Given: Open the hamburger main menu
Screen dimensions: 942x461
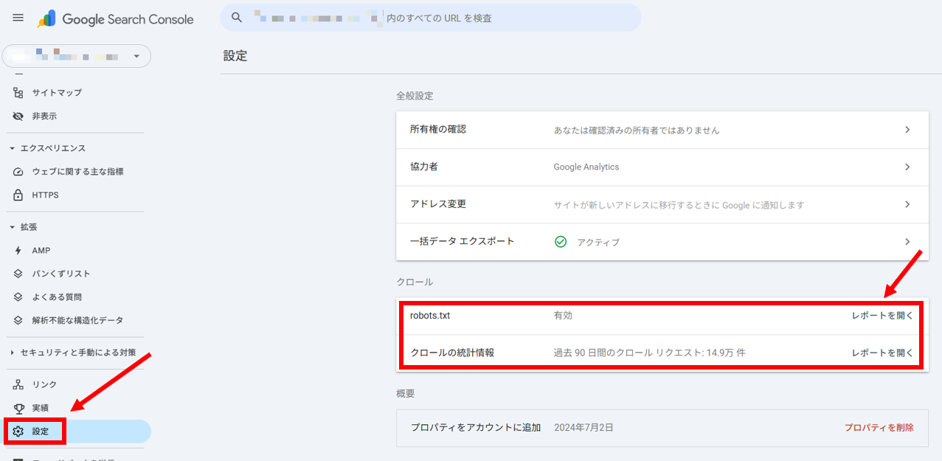Looking at the screenshot, I should click(x=18, y=18).
